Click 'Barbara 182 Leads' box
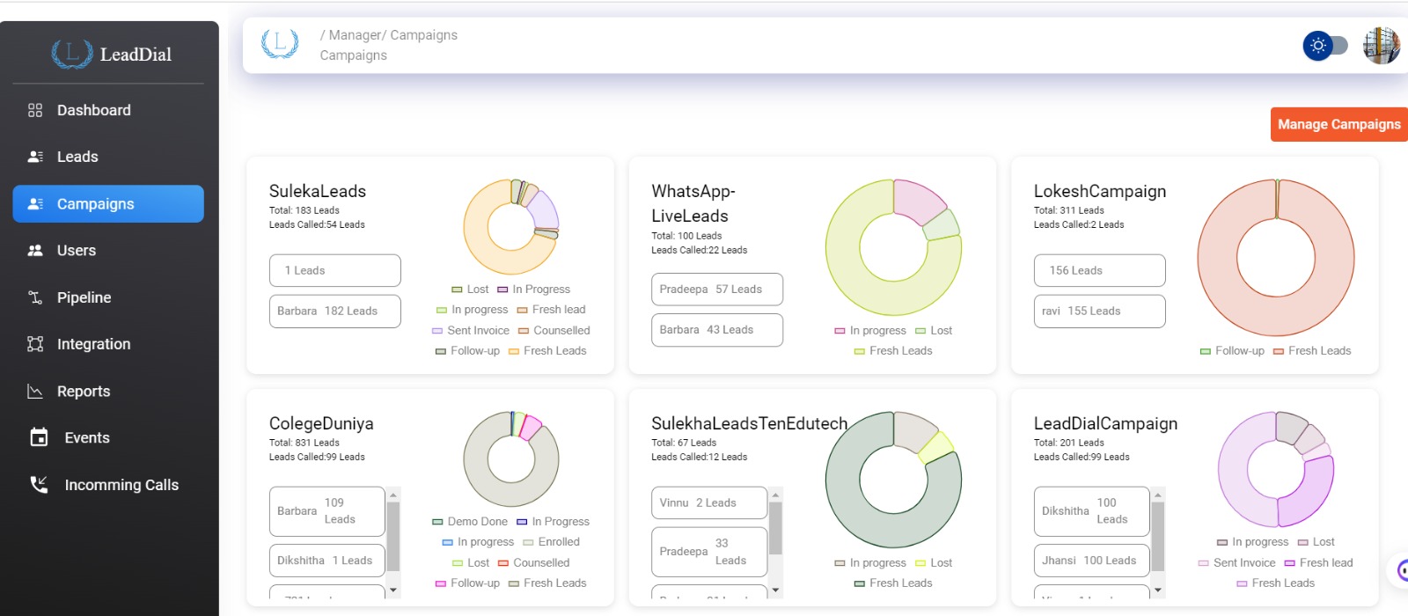Viewport: 1408px width, 616px height. 335,311
